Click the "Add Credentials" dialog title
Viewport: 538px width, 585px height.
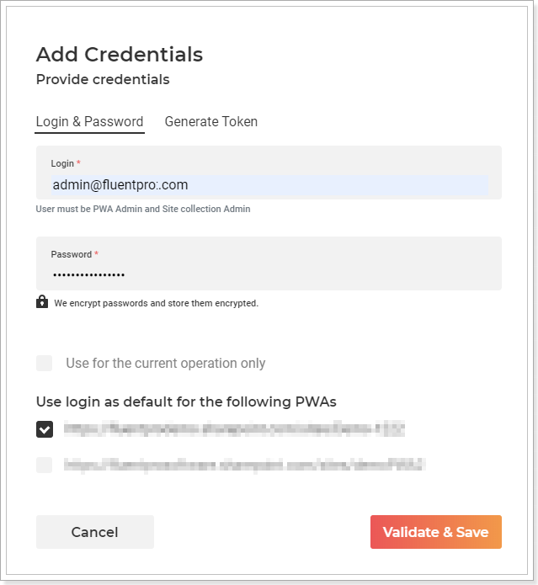point(120,55)
